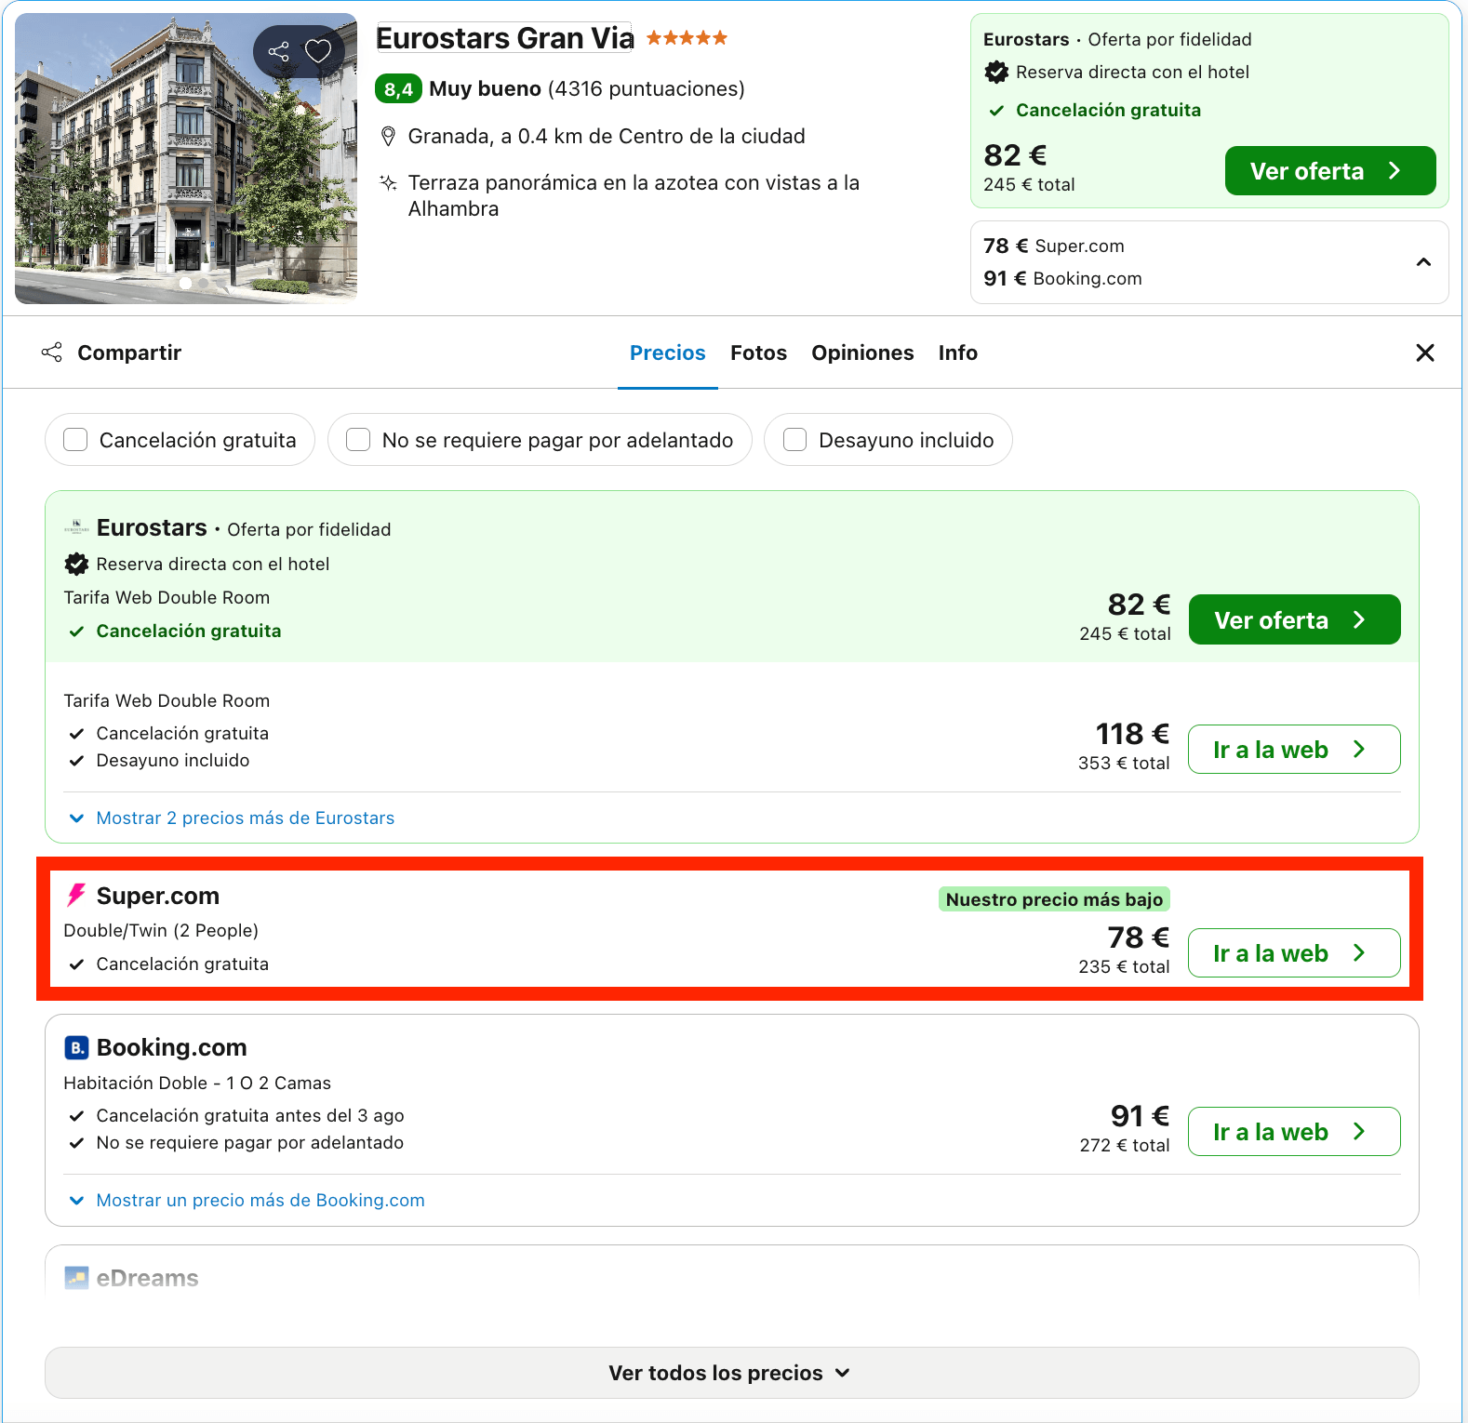Click the Compartir share icon
Screen dimensions: 1468x1423
coord(52,352)
